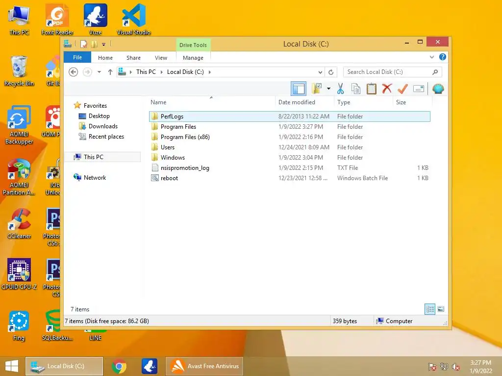Click New folder quick access icon
502x376 pixels.
coord(94,44)
